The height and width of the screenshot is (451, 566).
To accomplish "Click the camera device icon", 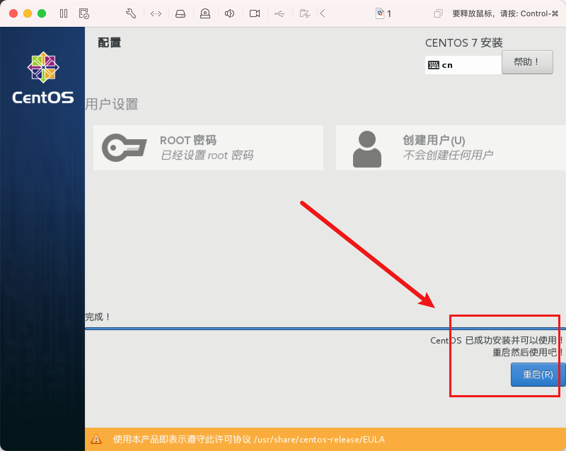I will (x=255, y=14).
